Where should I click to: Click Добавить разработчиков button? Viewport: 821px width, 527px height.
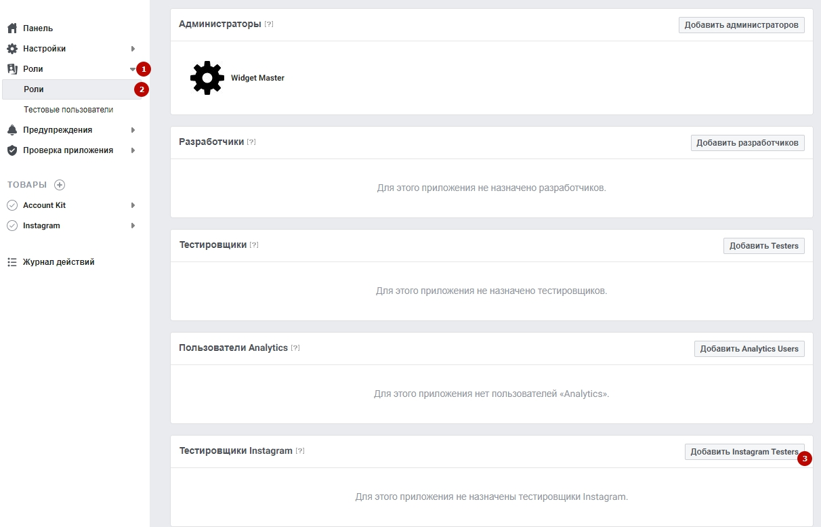(747, 143)
